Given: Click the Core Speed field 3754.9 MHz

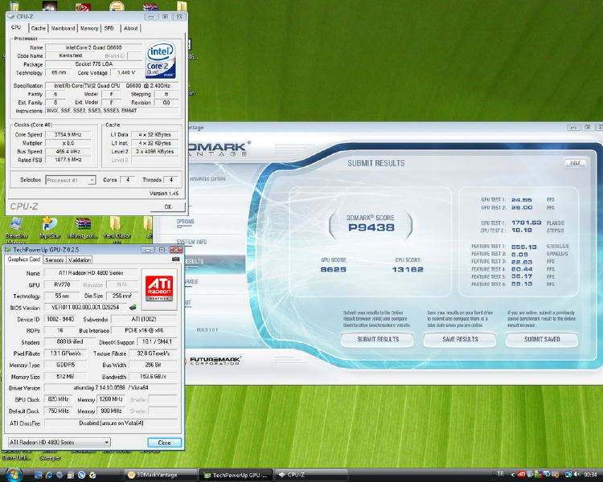Looking at the screenshot, I should (x=68, y=134).
